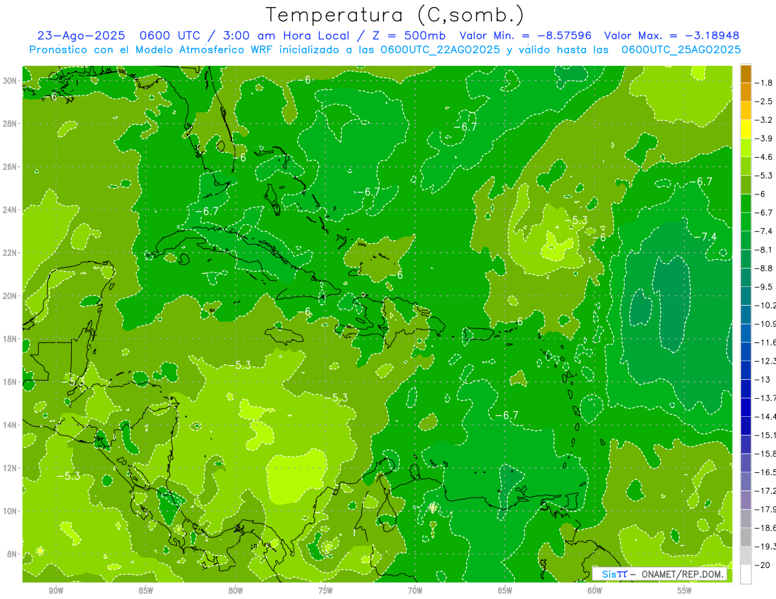Click the 12N latitude axis label

(x=10, y=468)
